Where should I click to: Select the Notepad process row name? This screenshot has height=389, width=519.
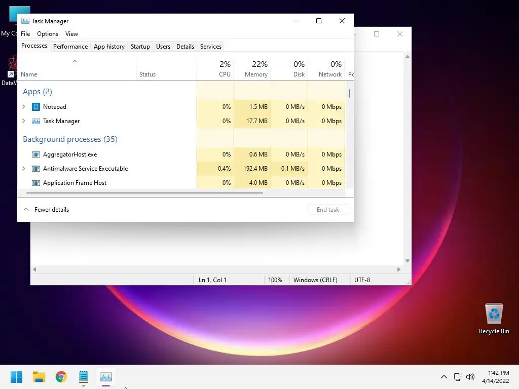click(55, 107)
